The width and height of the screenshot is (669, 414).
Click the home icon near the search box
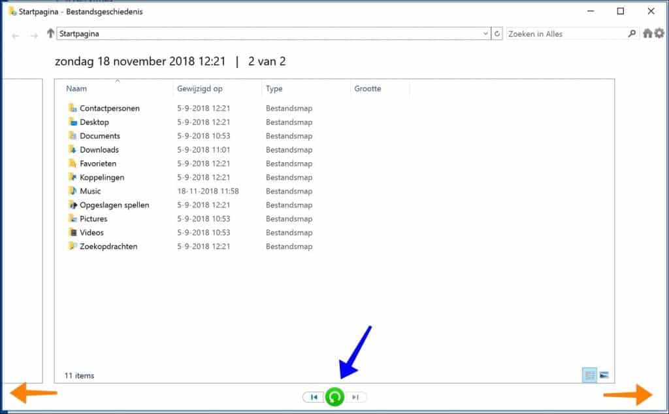tap(649, 33)
